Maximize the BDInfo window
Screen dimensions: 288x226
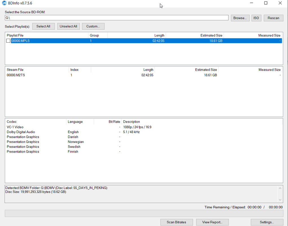pyautogui.click(x=266, y=3)
